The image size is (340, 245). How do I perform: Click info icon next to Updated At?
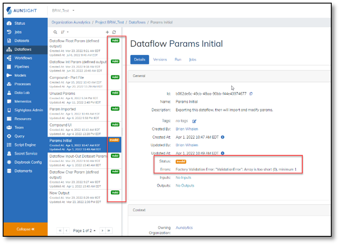(223, 153)
